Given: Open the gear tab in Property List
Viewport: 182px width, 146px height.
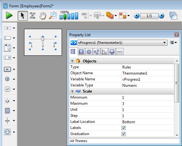Looking at the screenshot, I should click(x=89, y=52).
